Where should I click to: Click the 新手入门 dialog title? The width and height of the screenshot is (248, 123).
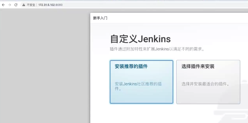[x=100, y=18]
